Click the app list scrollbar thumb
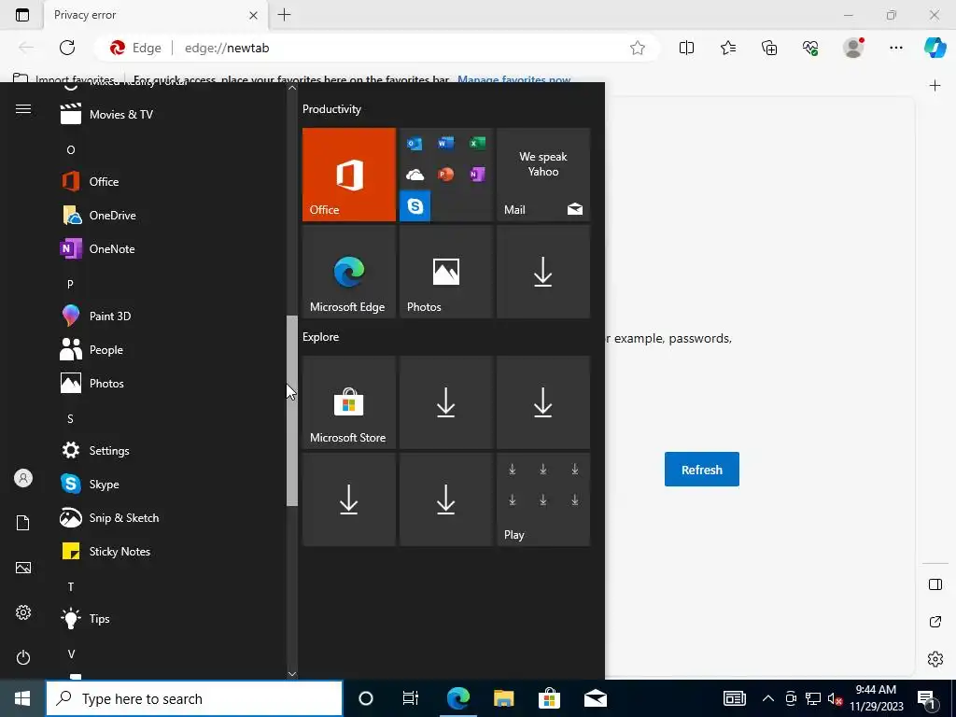 [x=292, y=411]
